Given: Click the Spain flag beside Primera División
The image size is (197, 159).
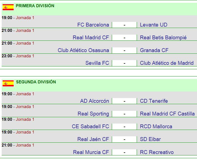Looking at the screenshot, I should [x=8, y=7].
